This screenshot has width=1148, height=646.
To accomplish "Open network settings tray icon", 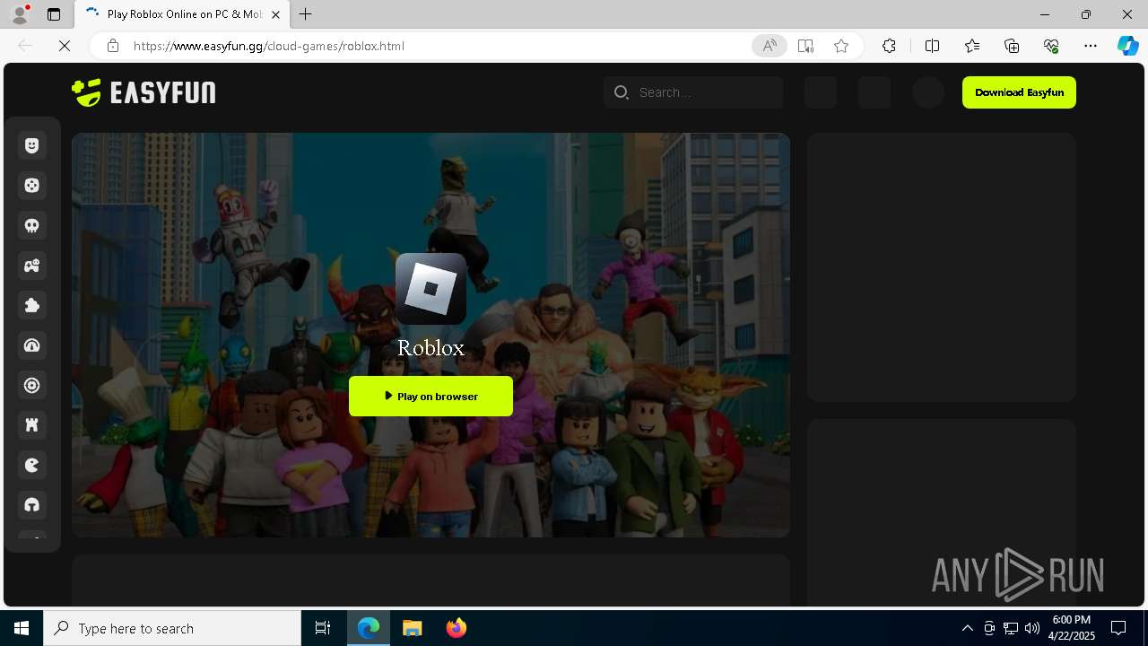I will coord(1011,628).
